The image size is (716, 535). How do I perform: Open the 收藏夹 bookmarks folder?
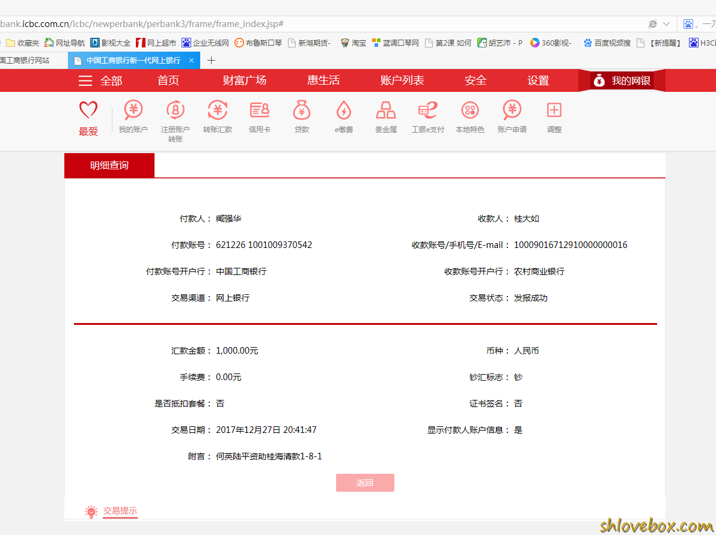22,43
